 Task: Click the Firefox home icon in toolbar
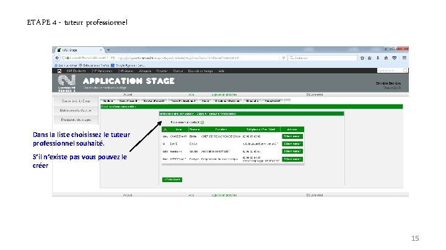(386, 58)
